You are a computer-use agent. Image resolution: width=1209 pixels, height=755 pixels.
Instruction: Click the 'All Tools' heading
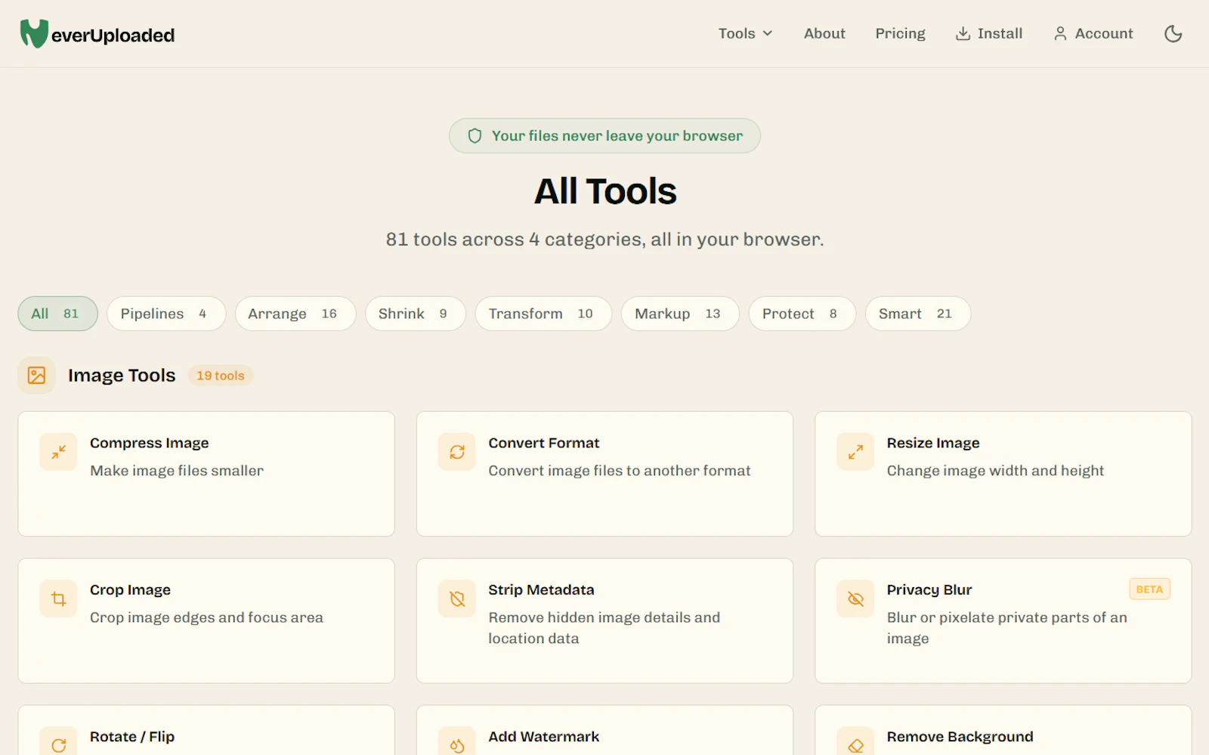605,191
